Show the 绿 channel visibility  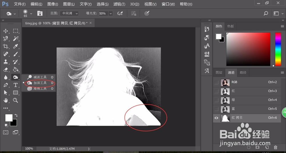pos(217,100)
